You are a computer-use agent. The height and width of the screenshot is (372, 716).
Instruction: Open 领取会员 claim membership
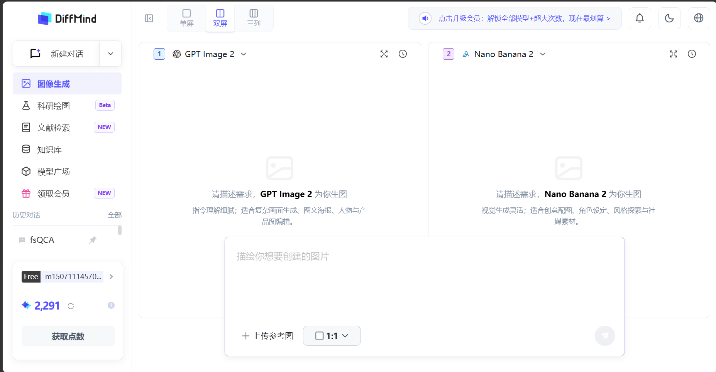(67, 194)
